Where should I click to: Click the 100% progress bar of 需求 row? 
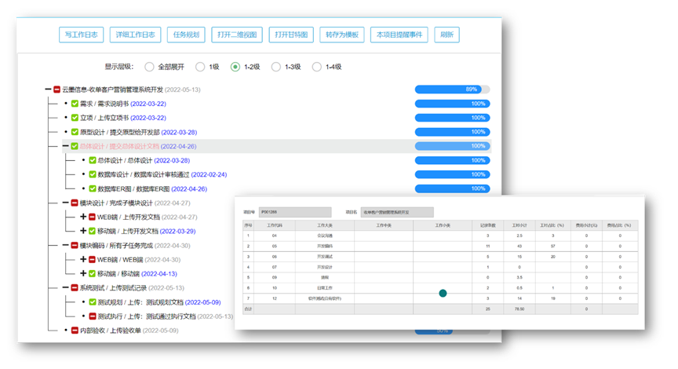point(452,104)
